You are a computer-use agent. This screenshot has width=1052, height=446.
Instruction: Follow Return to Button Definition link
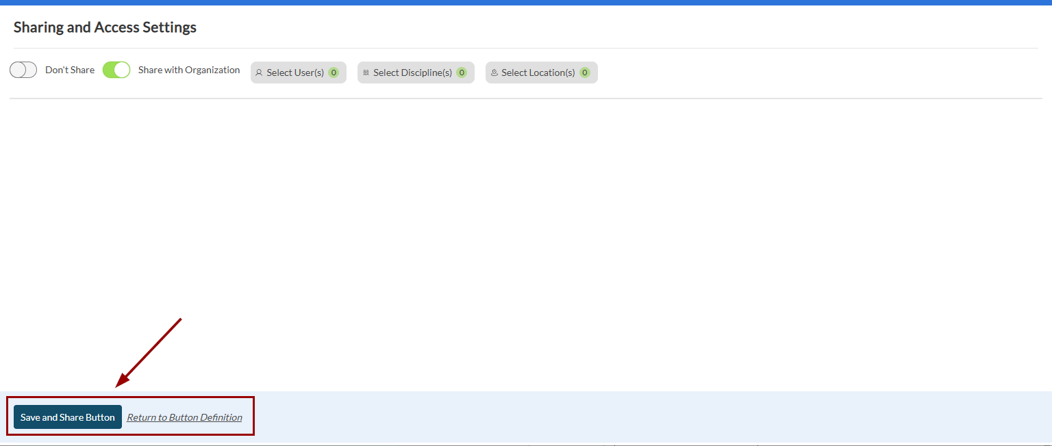tap(184, 417)
